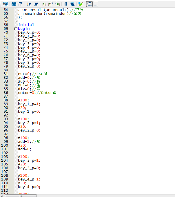175x197 pixels.
Task: Click the 'enter=0;' statement on line 86
Action: pos(27,93)
